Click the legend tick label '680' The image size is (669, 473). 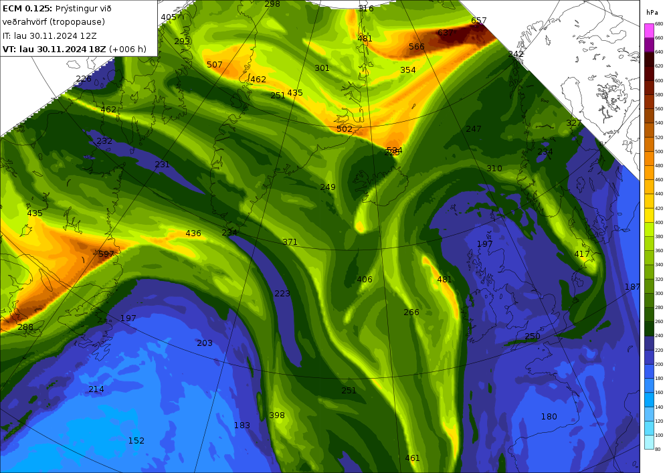(x=659, y=23)
